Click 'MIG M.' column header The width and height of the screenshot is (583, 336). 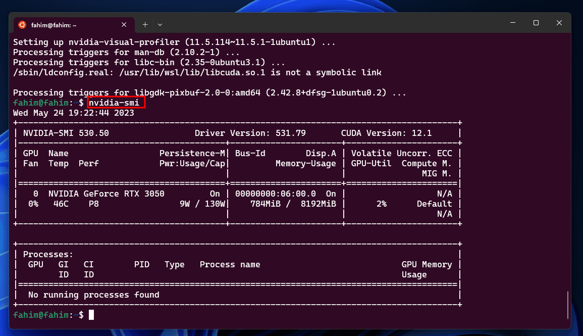click(x=437, y=173)
